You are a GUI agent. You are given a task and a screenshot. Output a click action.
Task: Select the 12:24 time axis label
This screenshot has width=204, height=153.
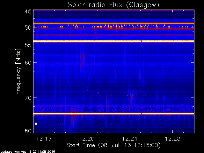point(130,139)
